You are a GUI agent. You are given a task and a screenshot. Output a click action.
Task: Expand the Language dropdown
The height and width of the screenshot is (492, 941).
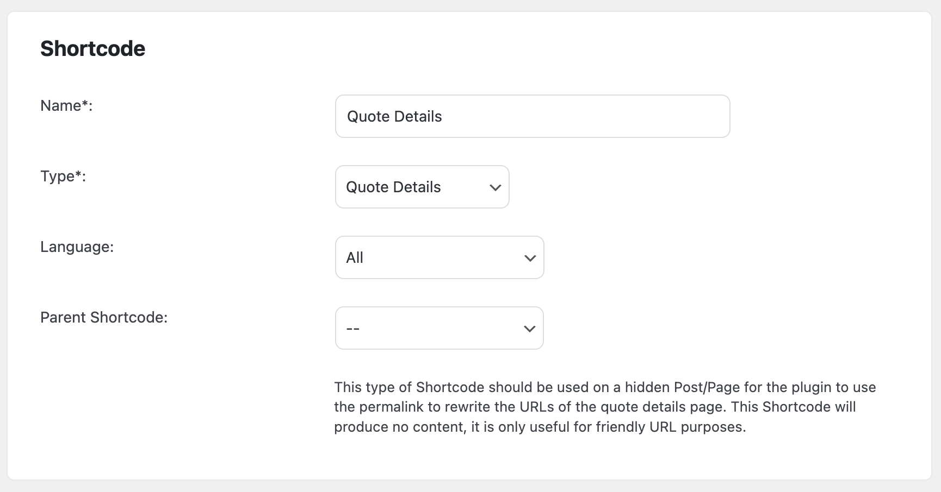point(439,257)
